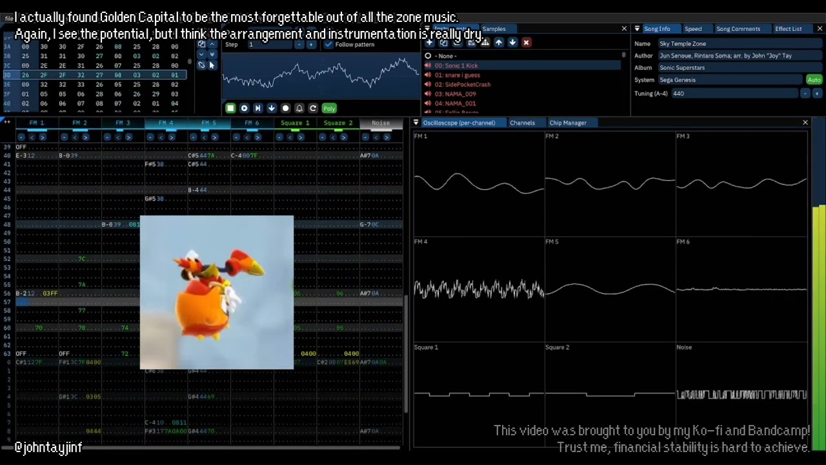Click the Tuning (A-4) 440 field
The width and height of the screenshot is (826, 465).
[734, 93]
